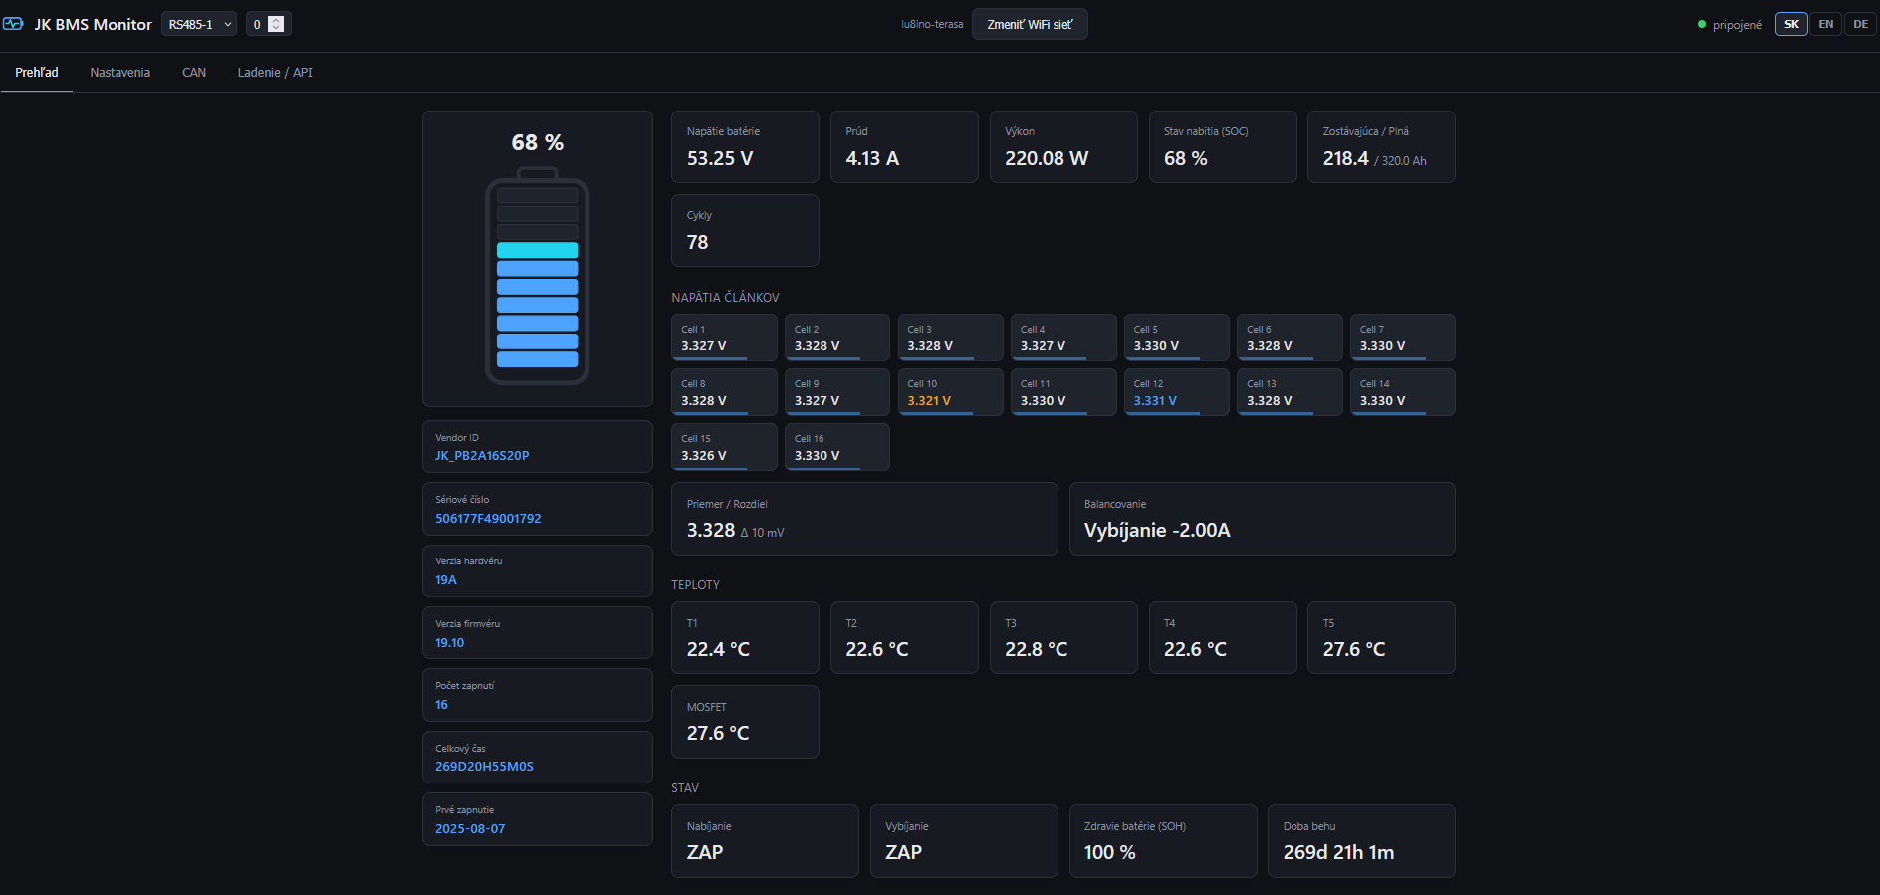Click the Prvé zapnutie date 2025-08-07
The image size is (1880, 895).
pos(470,829)
